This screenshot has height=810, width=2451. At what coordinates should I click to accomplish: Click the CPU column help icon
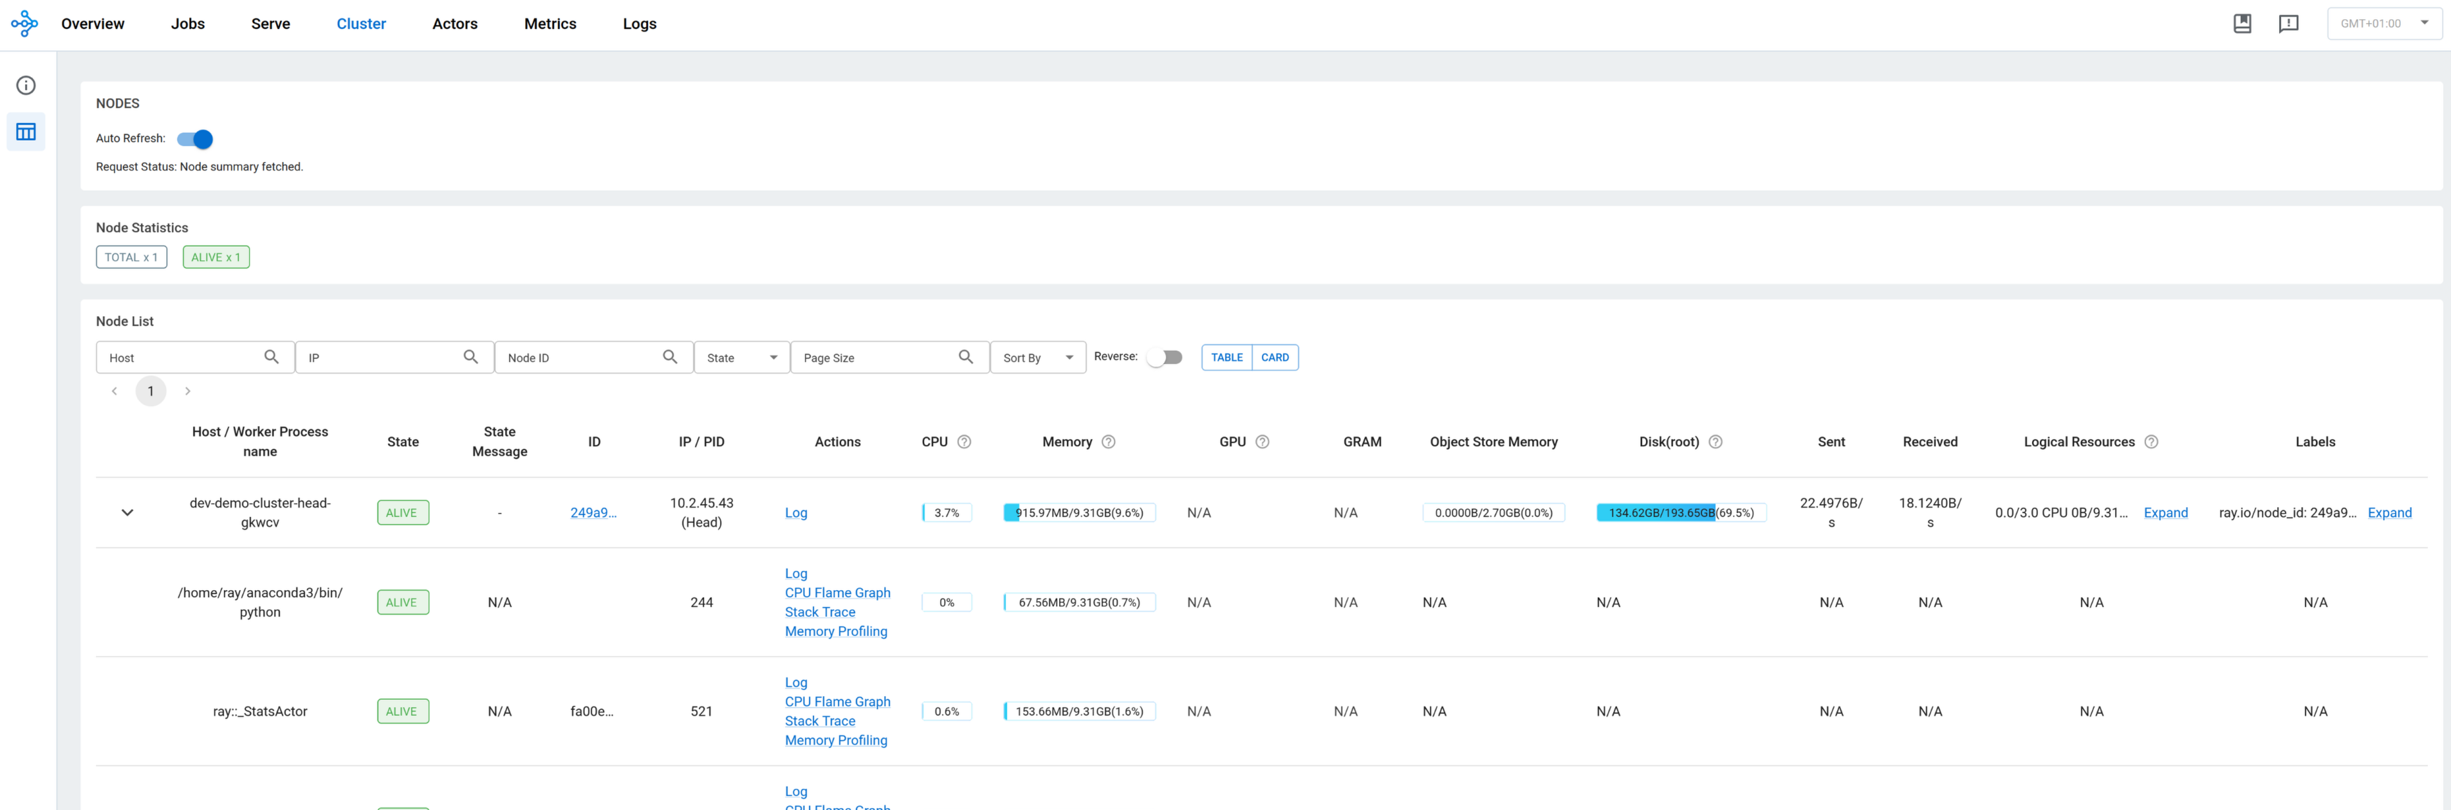[x=964, y=442]
